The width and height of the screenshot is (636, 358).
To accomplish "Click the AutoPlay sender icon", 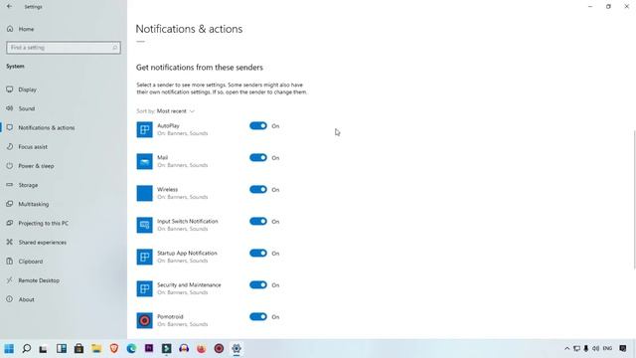I will click(144, 129).
